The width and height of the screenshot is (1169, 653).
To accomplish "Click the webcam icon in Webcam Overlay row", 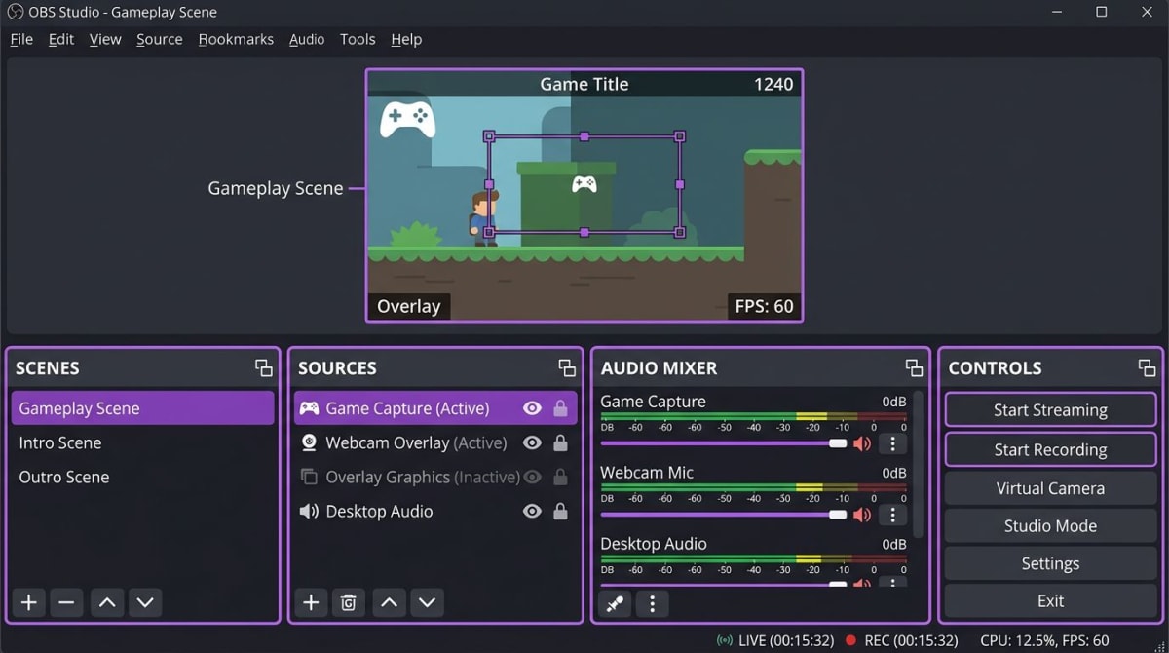I will pos(309,442).
